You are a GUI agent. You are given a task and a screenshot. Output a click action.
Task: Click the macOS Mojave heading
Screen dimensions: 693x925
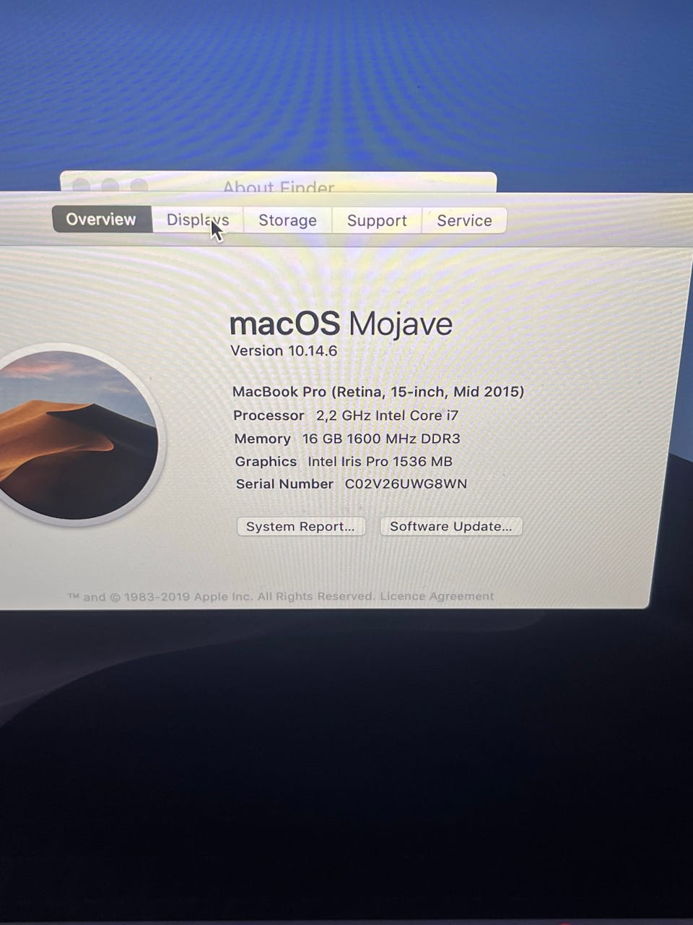click(341, 324)
